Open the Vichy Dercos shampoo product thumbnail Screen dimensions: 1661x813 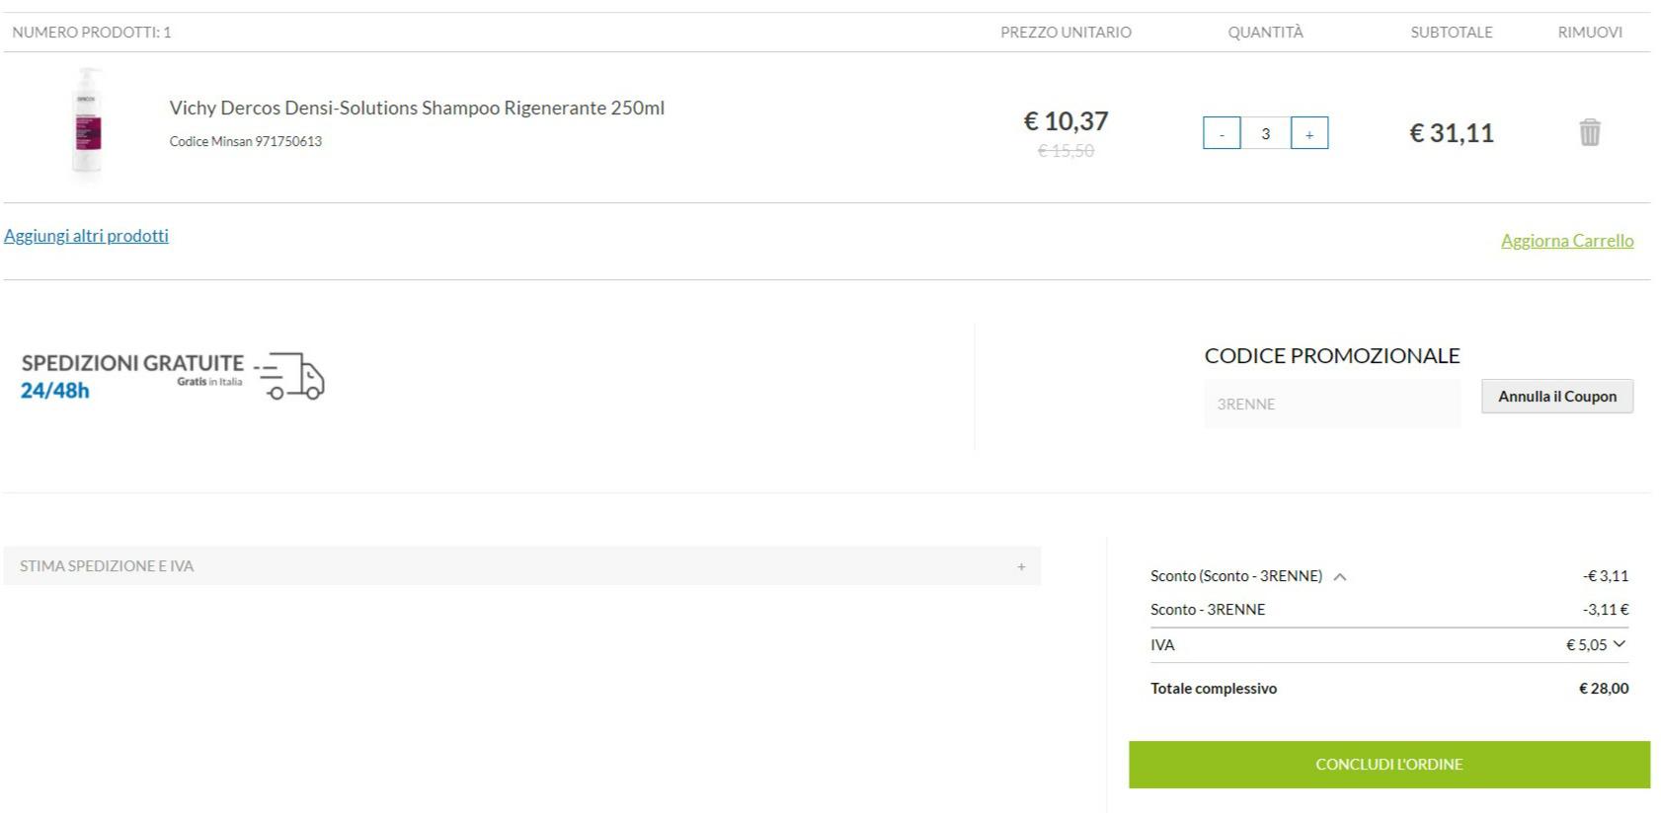[x=88, y=125]
